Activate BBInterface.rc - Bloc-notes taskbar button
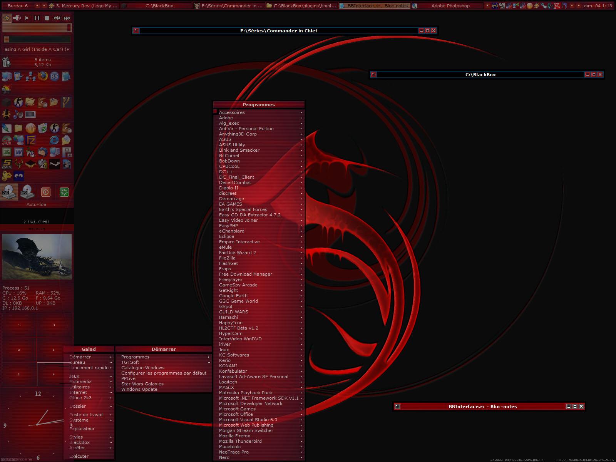 (374, 6)
